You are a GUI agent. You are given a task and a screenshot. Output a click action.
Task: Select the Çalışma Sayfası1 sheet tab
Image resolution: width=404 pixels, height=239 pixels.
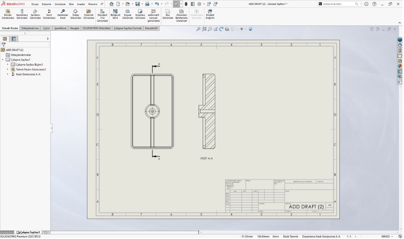click(28, 233)
